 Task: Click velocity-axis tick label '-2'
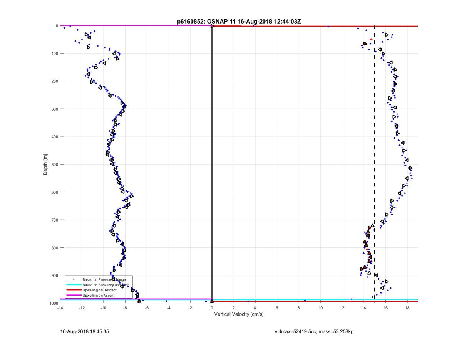[x=190, y=309]
